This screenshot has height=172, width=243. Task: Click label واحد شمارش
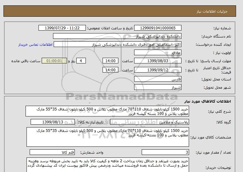pos(92,153)
